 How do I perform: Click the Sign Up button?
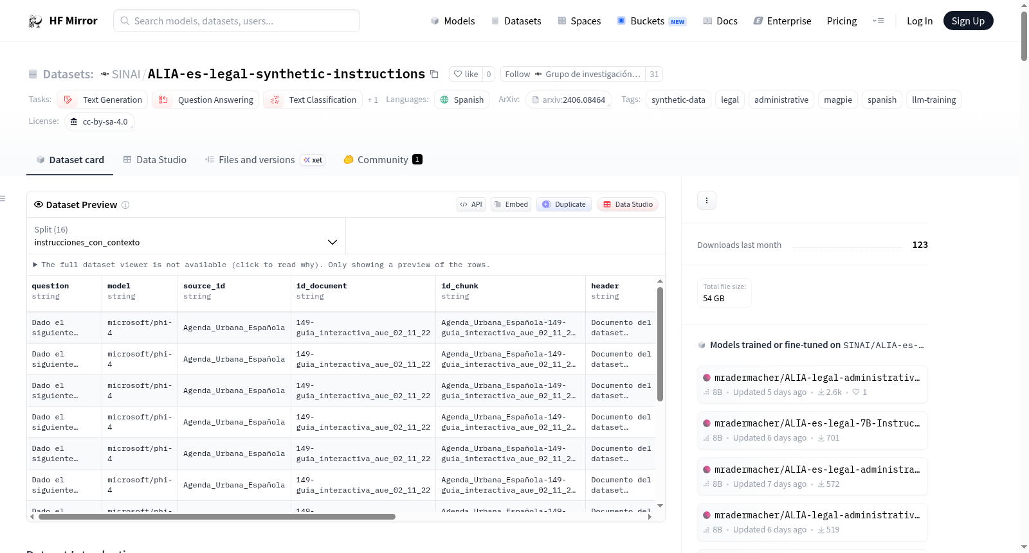pos(968,21)
